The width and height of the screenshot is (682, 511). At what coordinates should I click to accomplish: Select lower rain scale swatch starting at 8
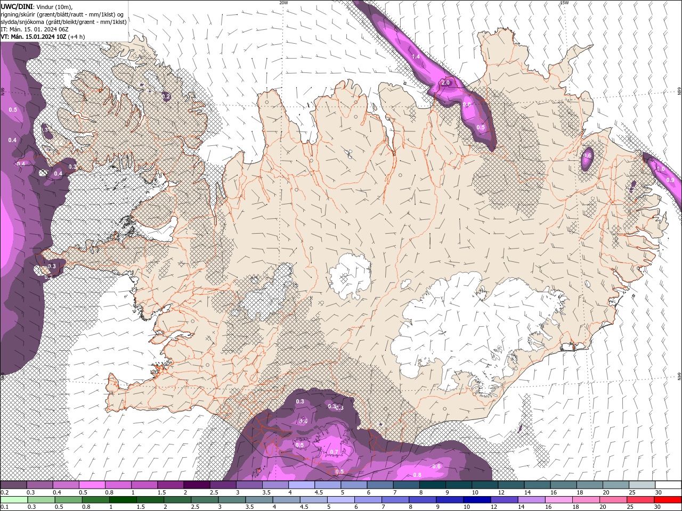(x=423, y=500)
